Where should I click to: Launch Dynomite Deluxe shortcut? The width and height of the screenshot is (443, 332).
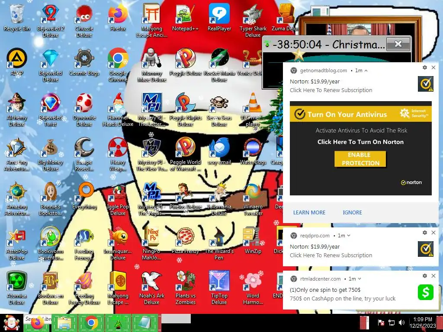[84, 110]
